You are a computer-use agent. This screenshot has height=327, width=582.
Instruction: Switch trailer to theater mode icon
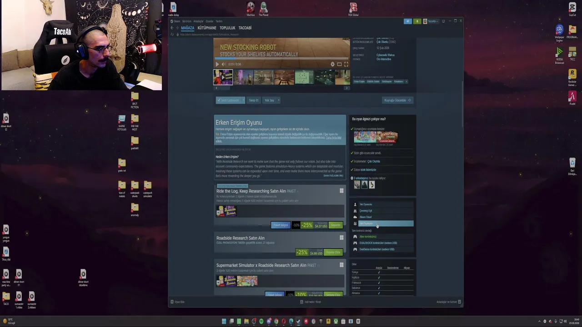pos(339,64)
